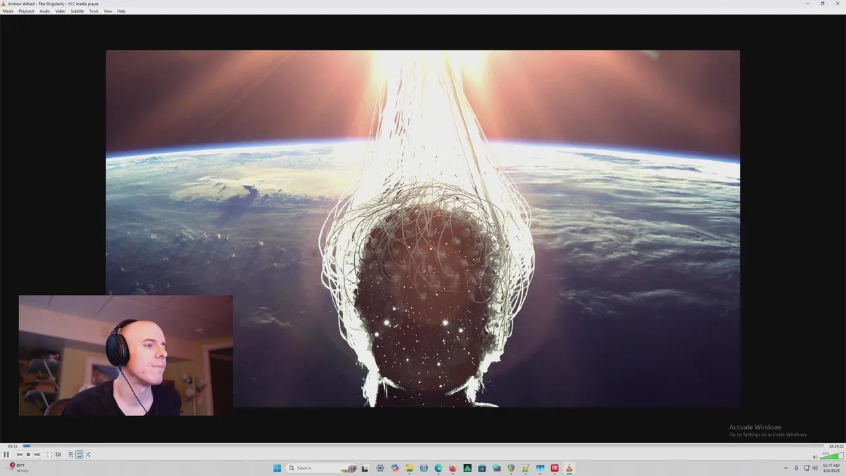The height and width of the screenshot is (476, 846).
Task: Open the View menu
Action: click(x=108, y=11)
